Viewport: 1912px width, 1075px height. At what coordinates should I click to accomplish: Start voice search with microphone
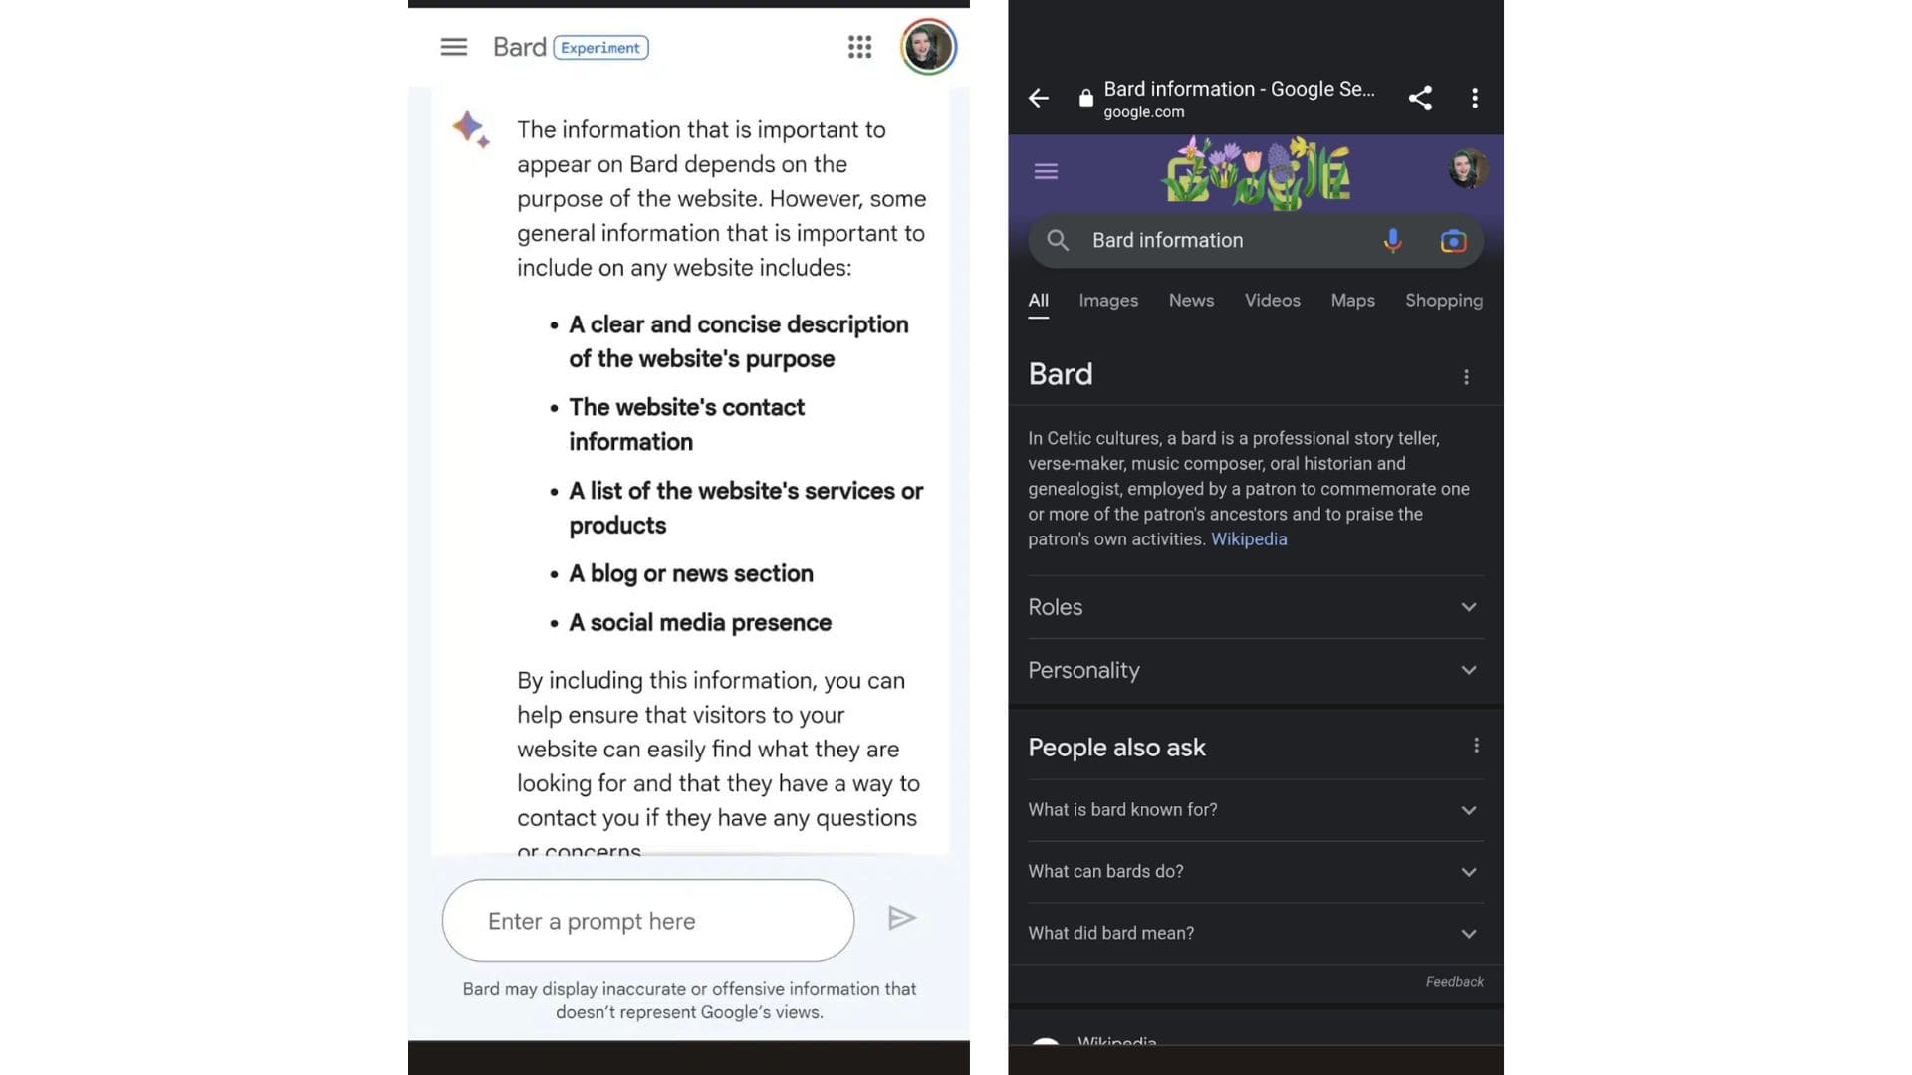(x=1392, y=241)
